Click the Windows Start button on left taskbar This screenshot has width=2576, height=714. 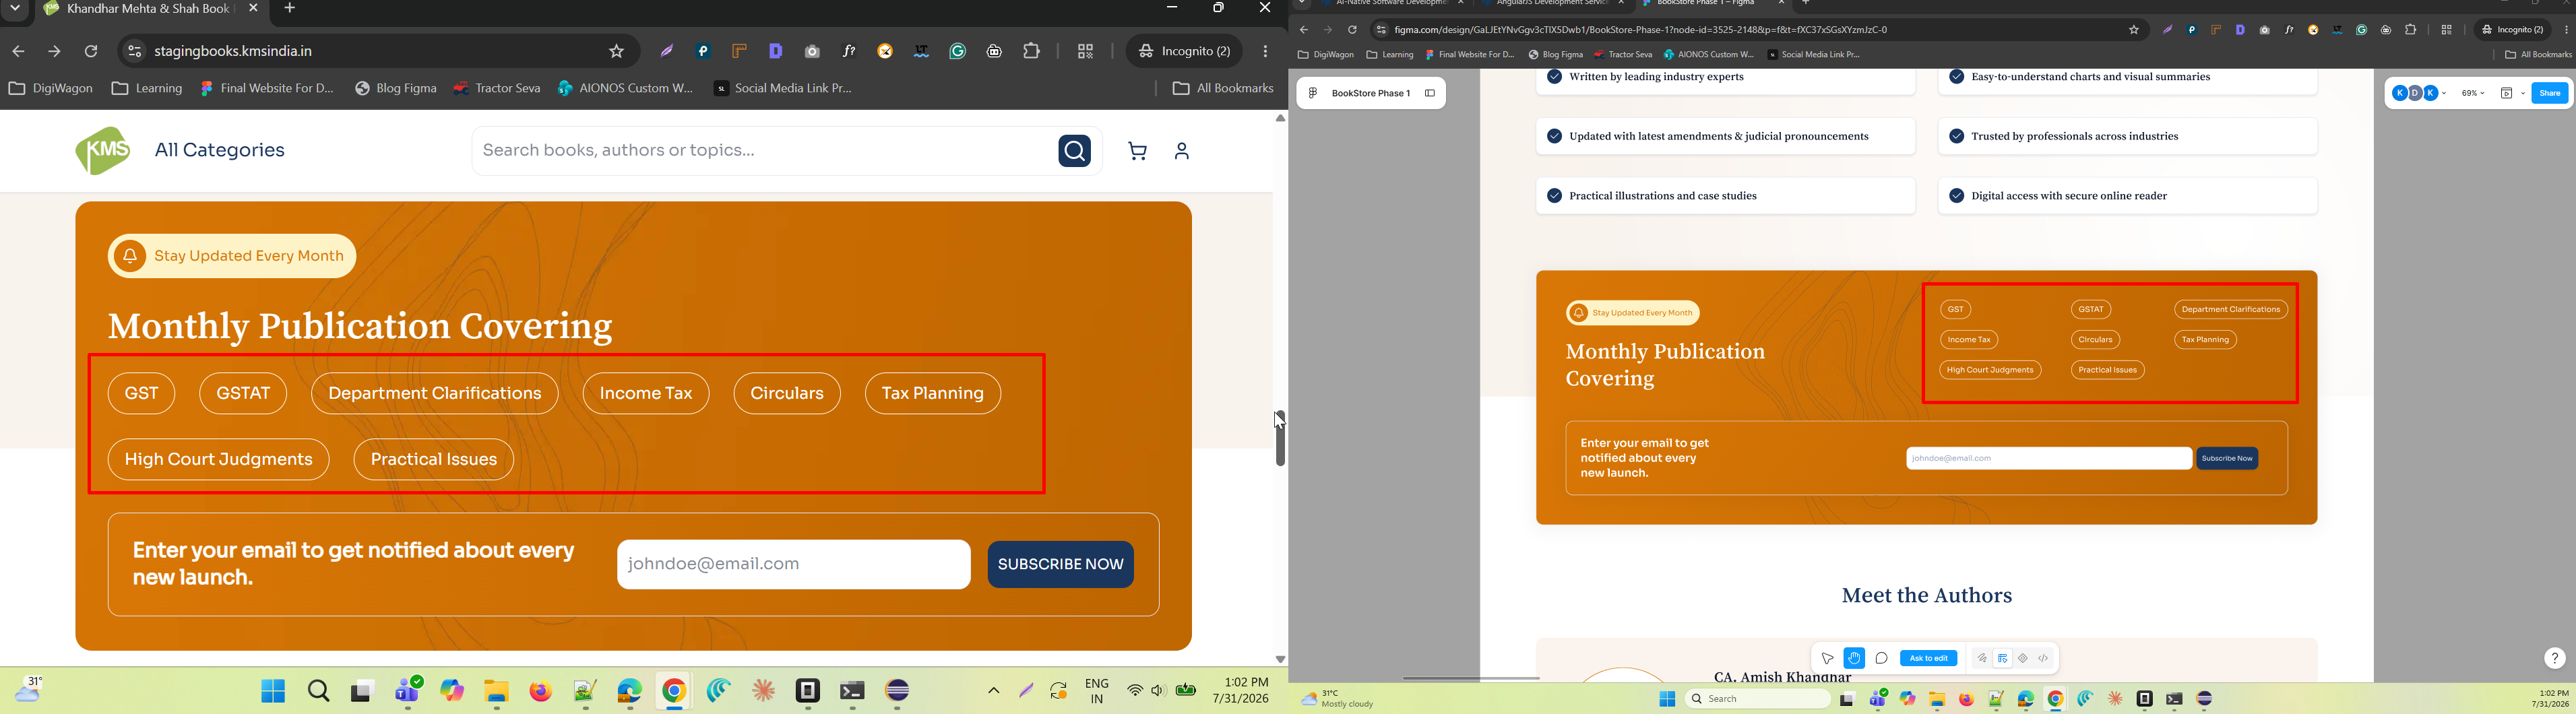[x=273, y=692]
